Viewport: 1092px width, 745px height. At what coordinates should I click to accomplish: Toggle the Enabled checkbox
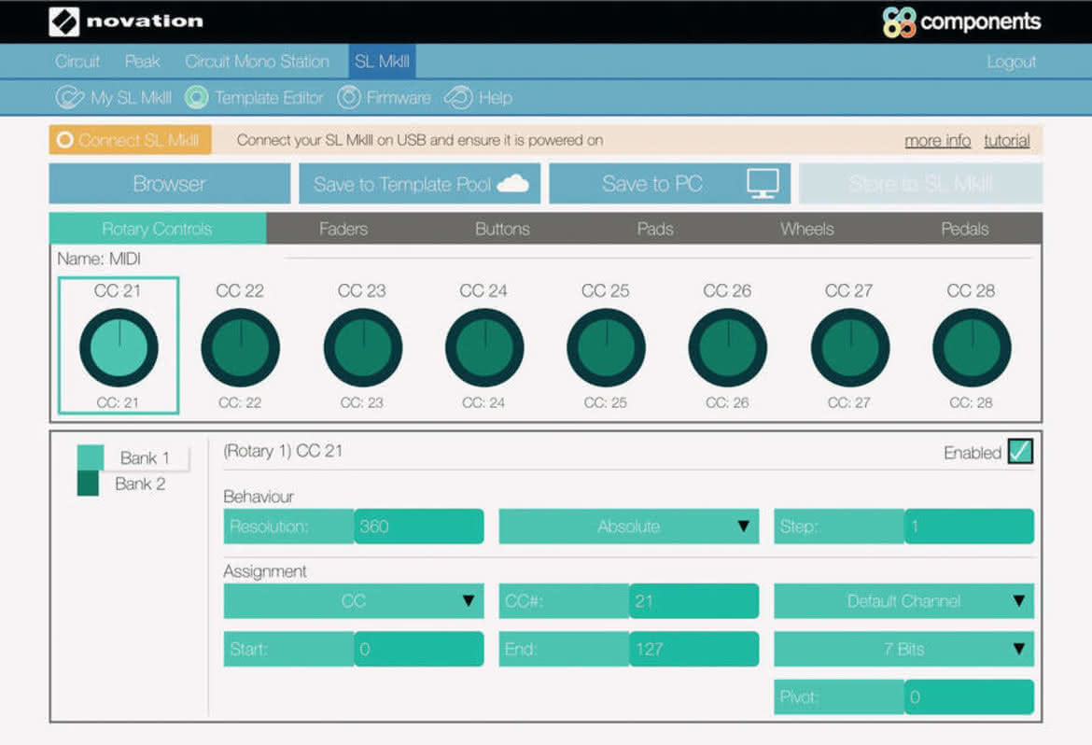1020,452
